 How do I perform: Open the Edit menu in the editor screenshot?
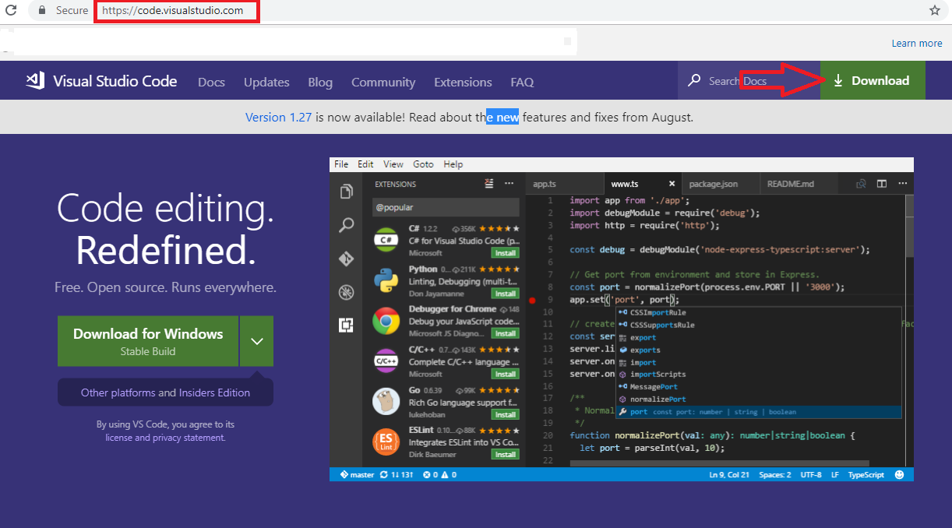365,164
